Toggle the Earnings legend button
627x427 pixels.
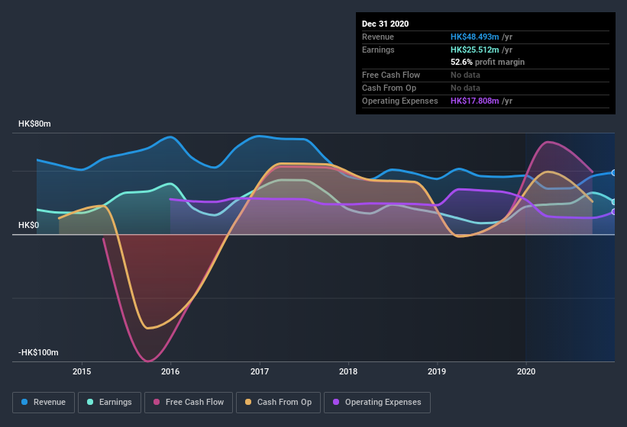[x=109, y=403]
